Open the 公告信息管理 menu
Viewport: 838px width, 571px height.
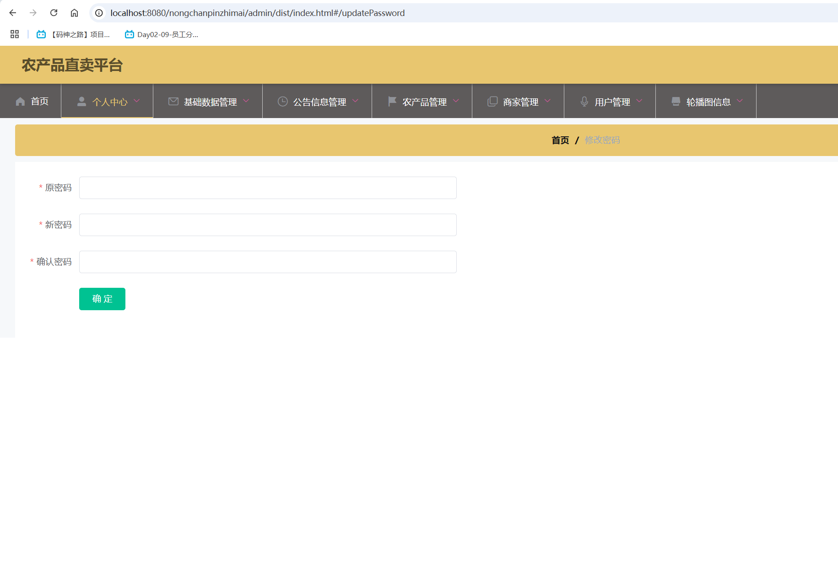(x=317, y=101)
